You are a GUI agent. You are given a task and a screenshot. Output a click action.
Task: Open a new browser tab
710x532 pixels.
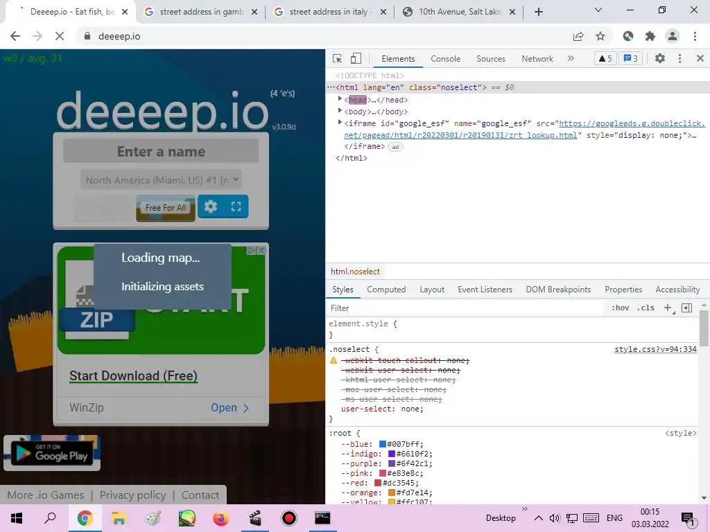pyautogui.click(x=538, y=12)
